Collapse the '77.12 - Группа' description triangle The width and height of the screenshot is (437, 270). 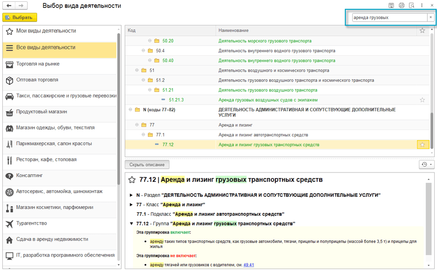(x=131, y=224)
